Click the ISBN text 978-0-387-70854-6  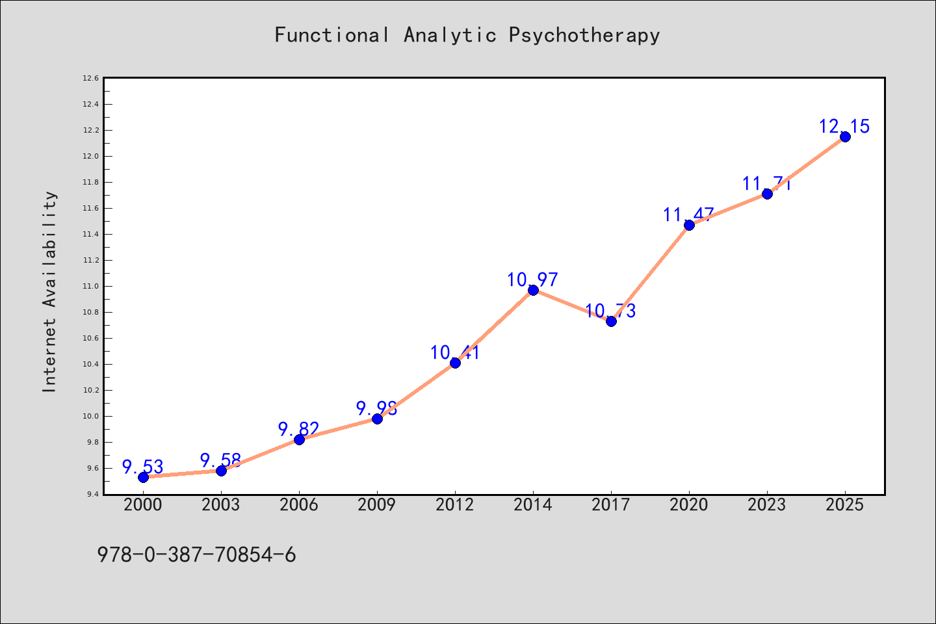(196, 555)
